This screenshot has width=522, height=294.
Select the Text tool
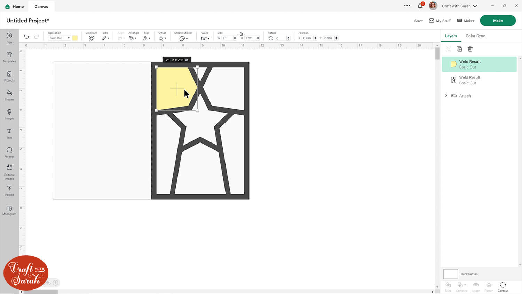point(9,133)
